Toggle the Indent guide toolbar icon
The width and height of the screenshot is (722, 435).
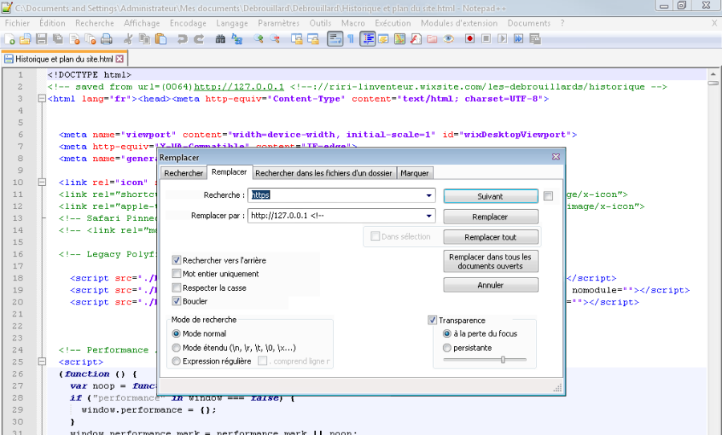(367, 39)
